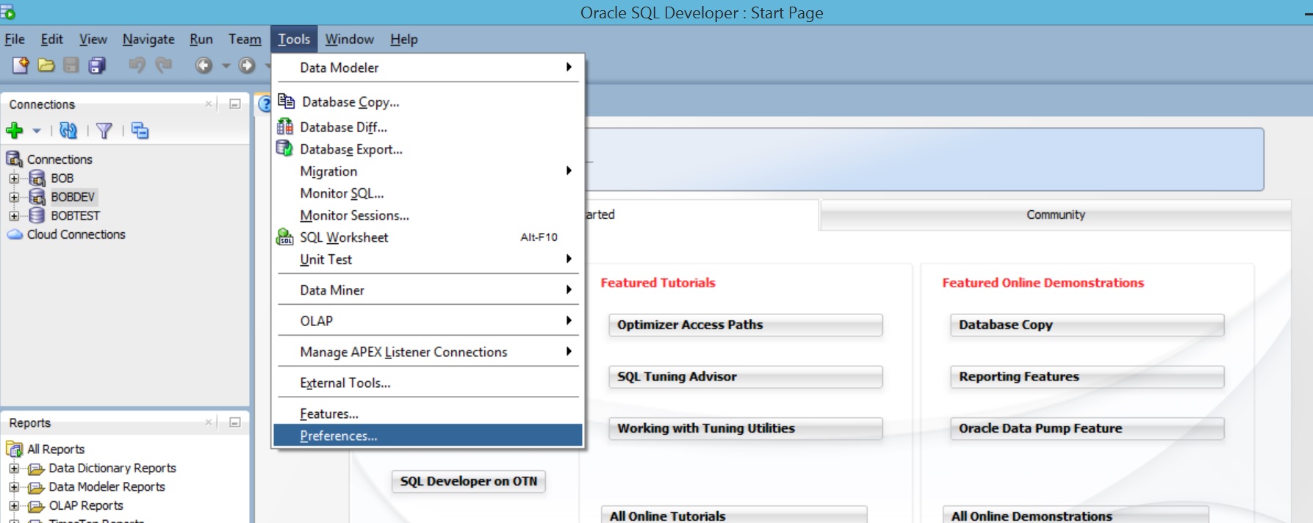Open the Data Modeler submenu
Screen dimensions: 1313x523
(428, 68)
